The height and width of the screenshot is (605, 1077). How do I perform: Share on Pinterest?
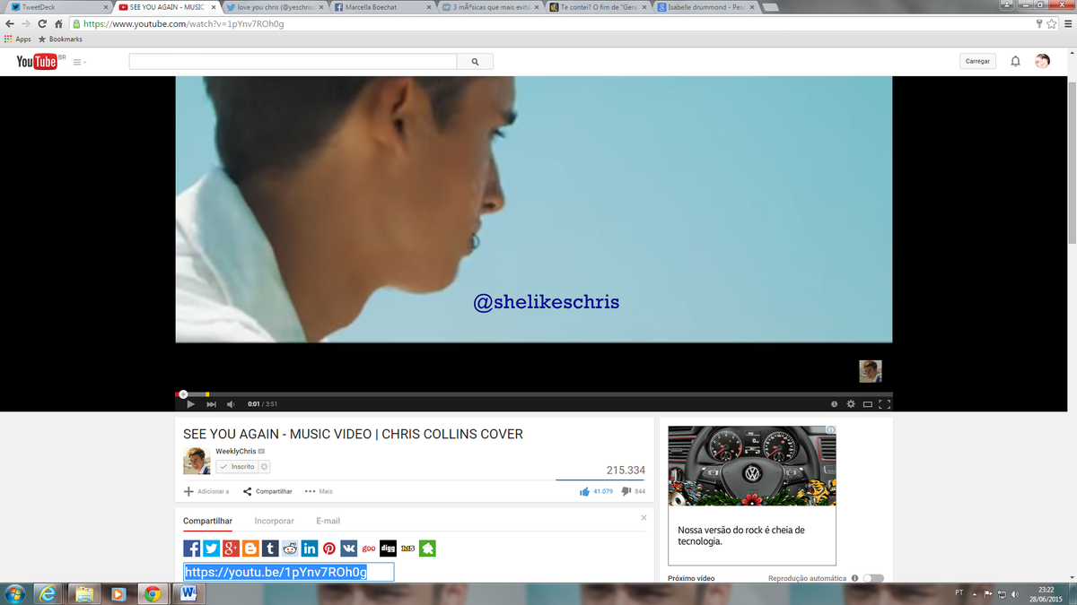329,549
